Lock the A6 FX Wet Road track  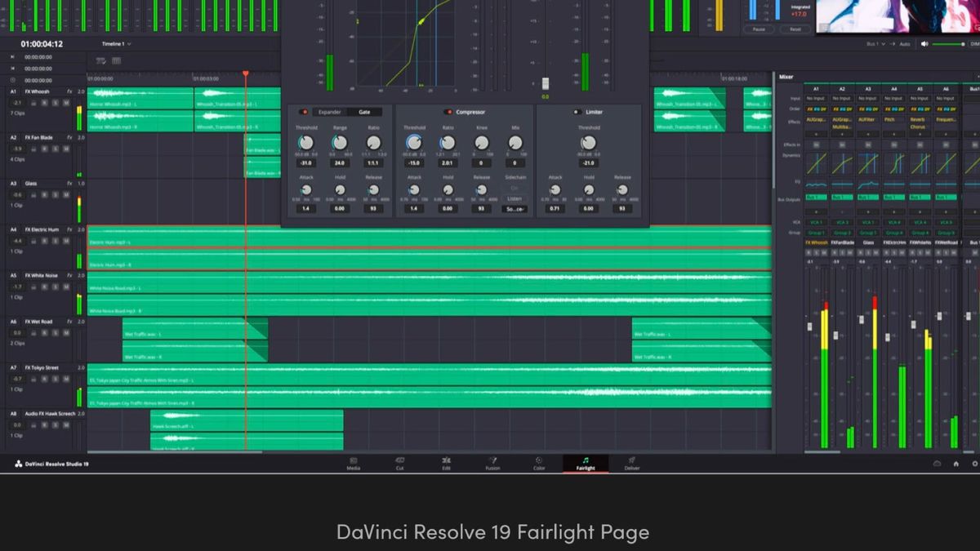(34, 332)
